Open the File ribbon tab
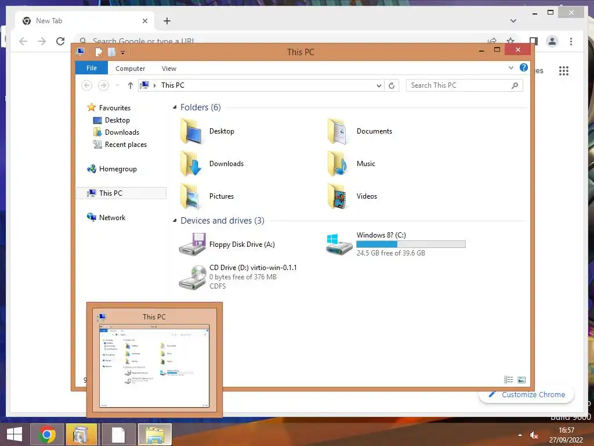The image size is (594, 446). click(92, 69)
